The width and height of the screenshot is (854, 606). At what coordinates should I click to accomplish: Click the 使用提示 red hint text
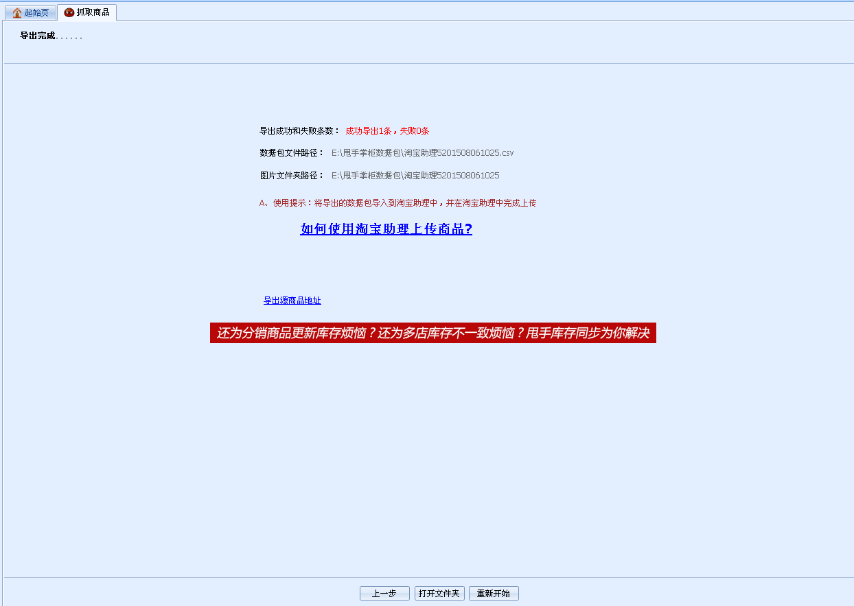(397, 203)
